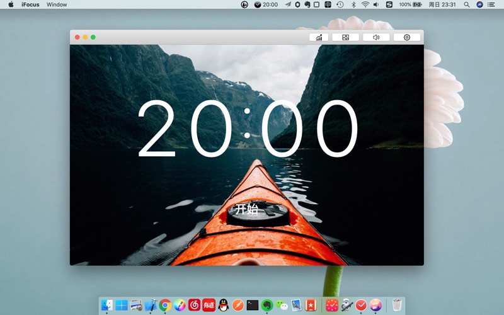
Task: Open the Window menu
Action: coord(57,4)
